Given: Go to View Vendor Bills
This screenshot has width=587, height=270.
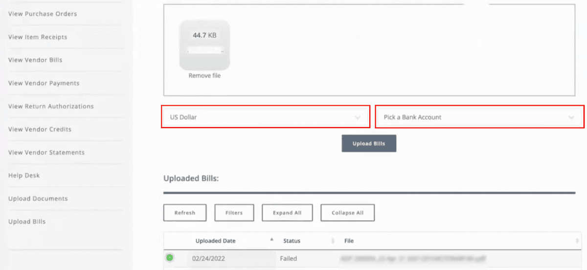Looking at the screenshot, I should 35,60.
